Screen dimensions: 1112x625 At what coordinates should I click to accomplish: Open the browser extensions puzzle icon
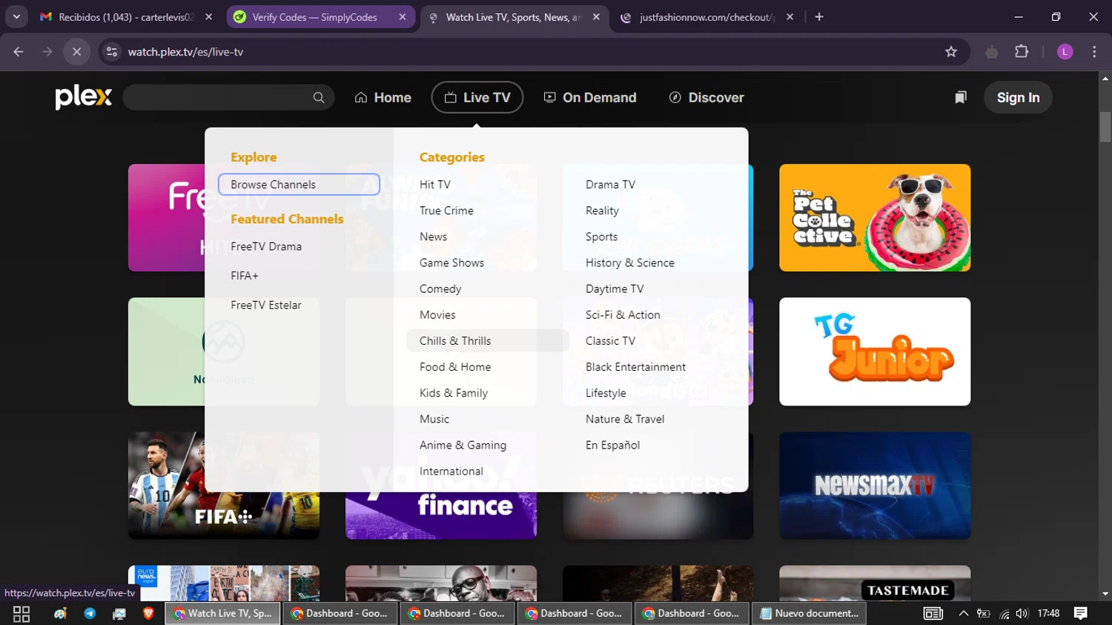1022,52
